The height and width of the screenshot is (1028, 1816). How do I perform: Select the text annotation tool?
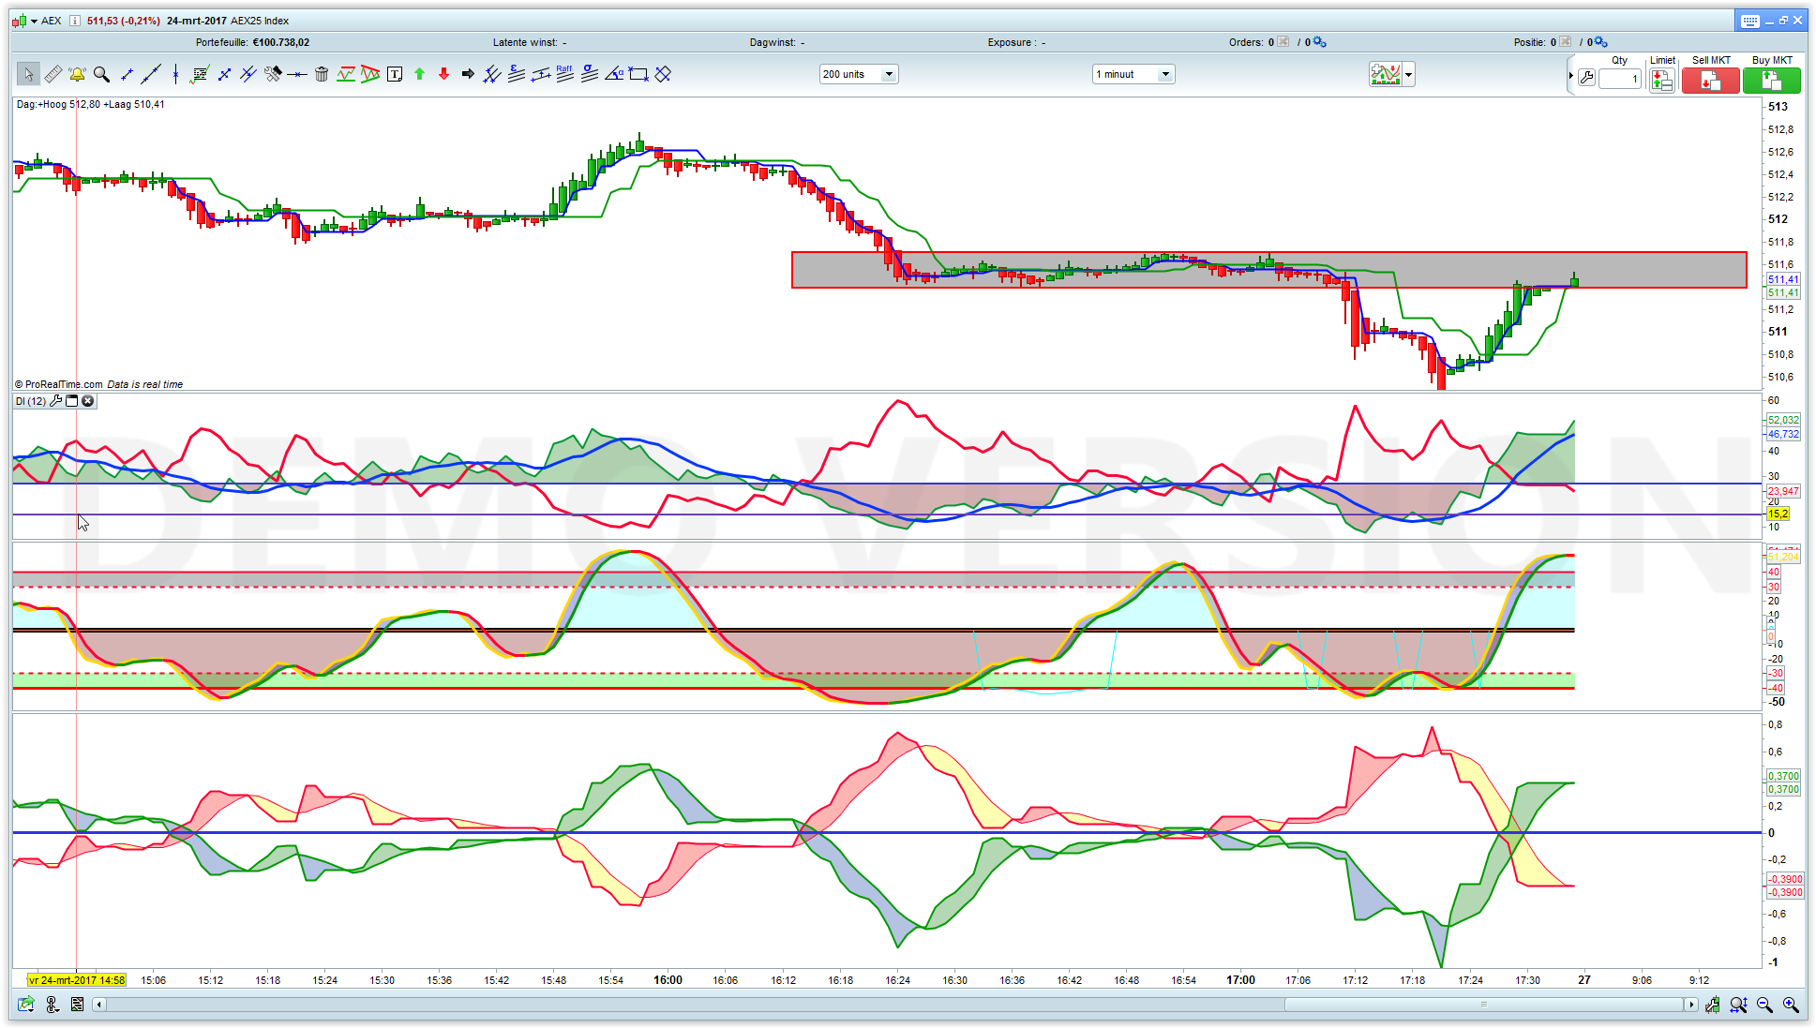[x=395, y=74]
